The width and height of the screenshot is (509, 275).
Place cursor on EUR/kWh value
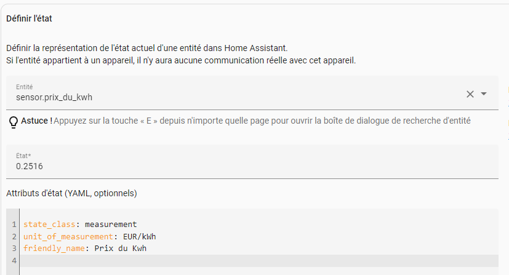point(140,237)
